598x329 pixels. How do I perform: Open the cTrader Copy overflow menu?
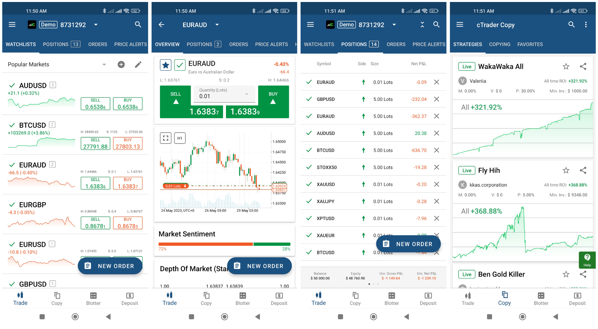coord(586,24)
